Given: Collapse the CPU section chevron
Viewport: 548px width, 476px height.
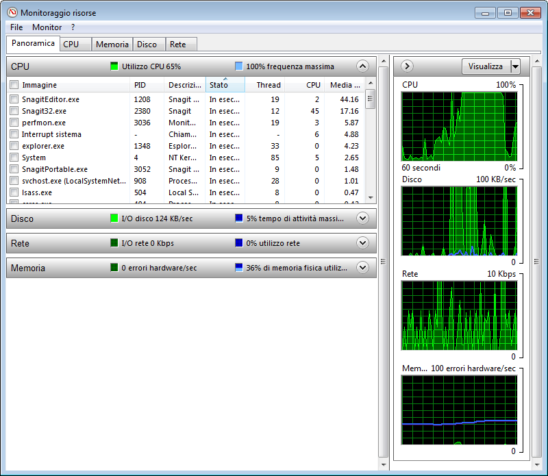Looking at the screenshot, I should [363, 66].
